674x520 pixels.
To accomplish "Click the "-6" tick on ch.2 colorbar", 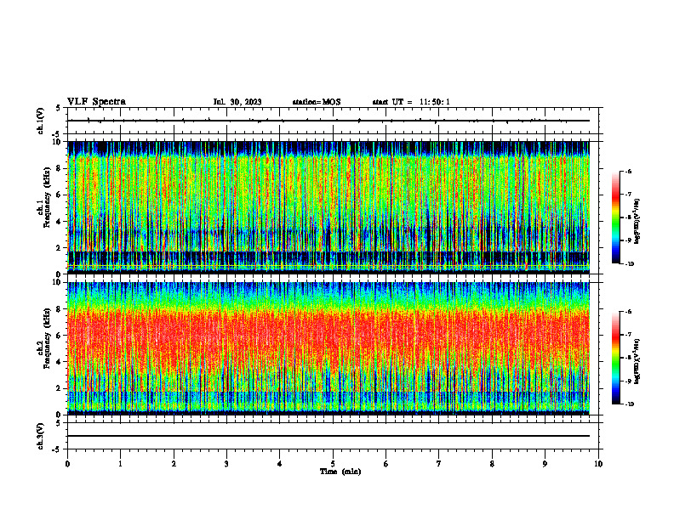I will pyautogui.click(x=628, y=312).
